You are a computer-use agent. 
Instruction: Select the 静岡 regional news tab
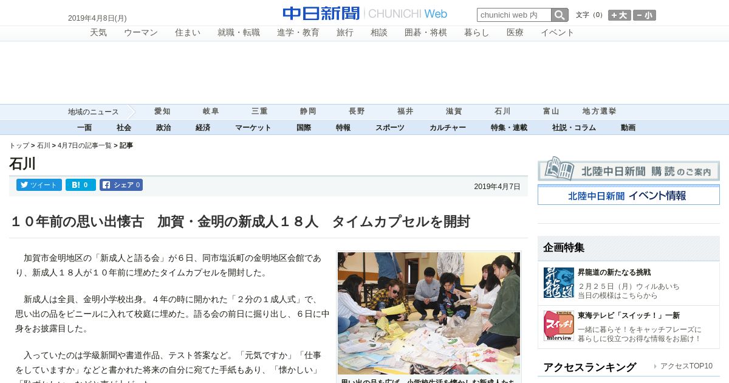pyautogui.click(x=308, y=111)
